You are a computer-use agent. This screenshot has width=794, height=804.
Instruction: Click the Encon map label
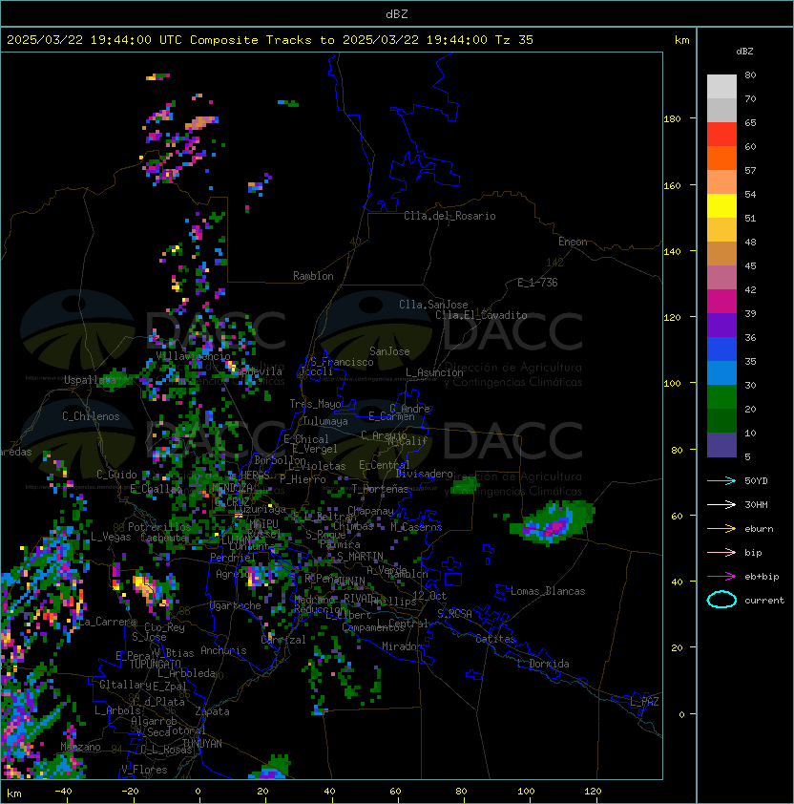pos(573,242)
